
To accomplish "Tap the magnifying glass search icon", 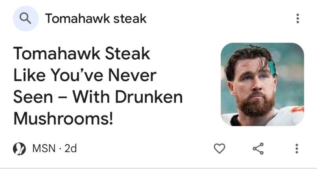I will 26,18.
